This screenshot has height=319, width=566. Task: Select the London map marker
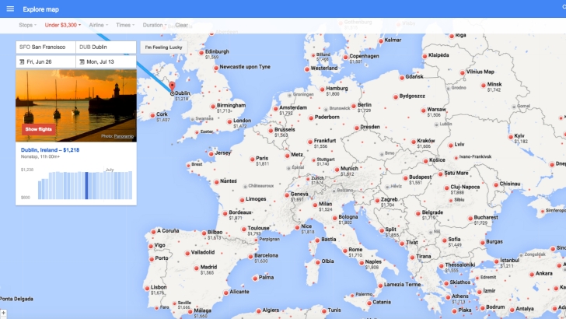[229, 121]
